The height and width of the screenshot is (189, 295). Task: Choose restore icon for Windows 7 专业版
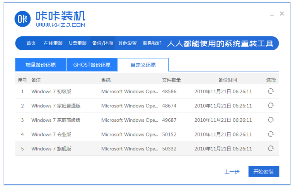(x=271, y=134)
